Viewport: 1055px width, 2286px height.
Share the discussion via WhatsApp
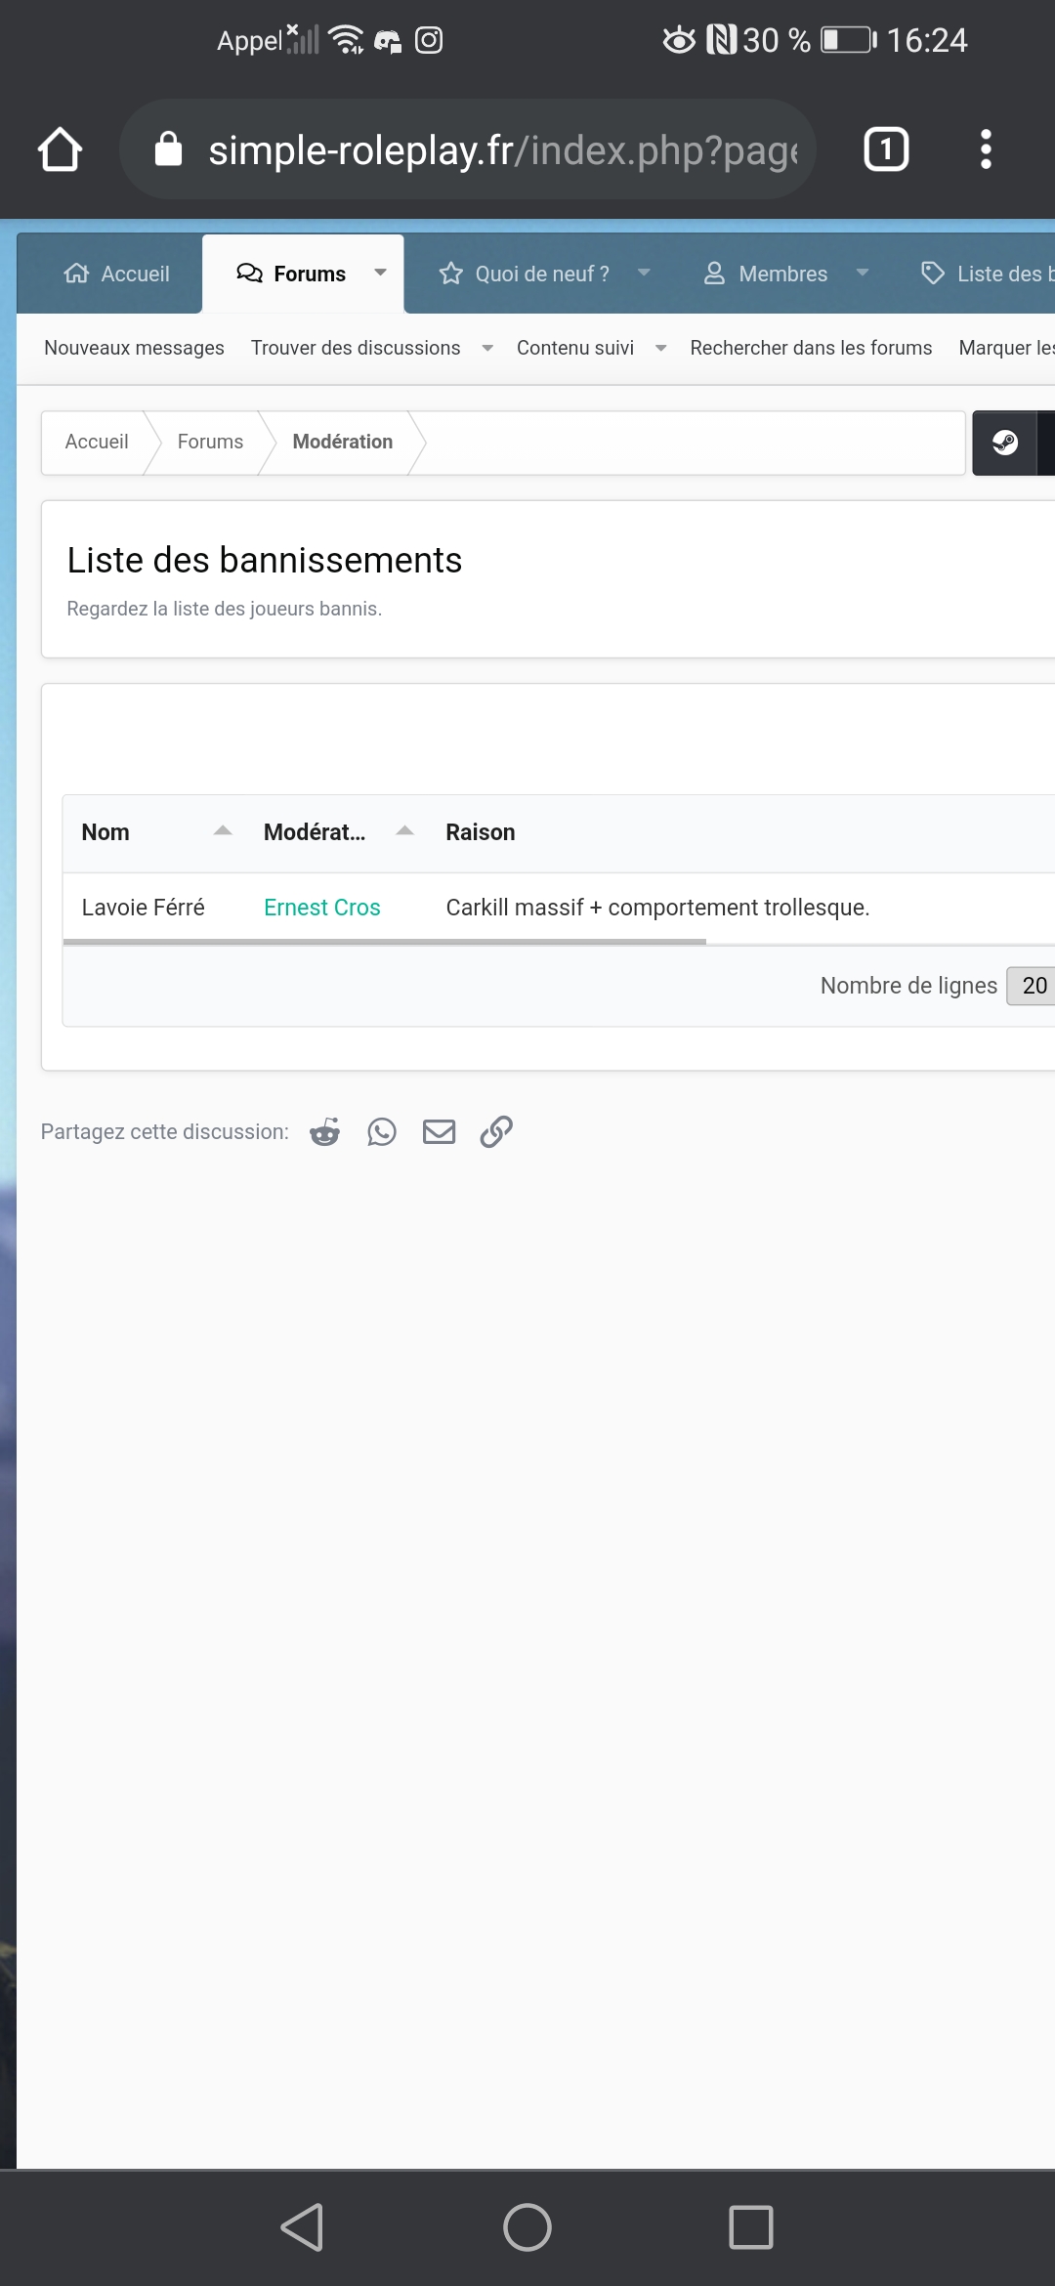(382, 1131)
